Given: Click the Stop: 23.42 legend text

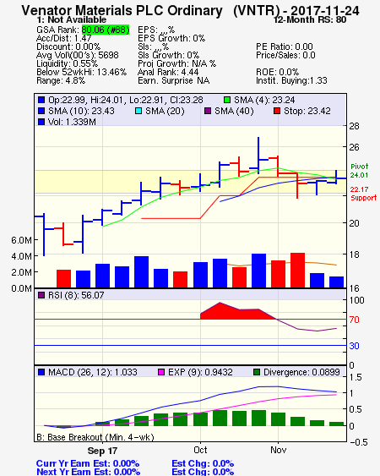Looking at the screenshot, I should pyautogui.click(x=307, y=111).
